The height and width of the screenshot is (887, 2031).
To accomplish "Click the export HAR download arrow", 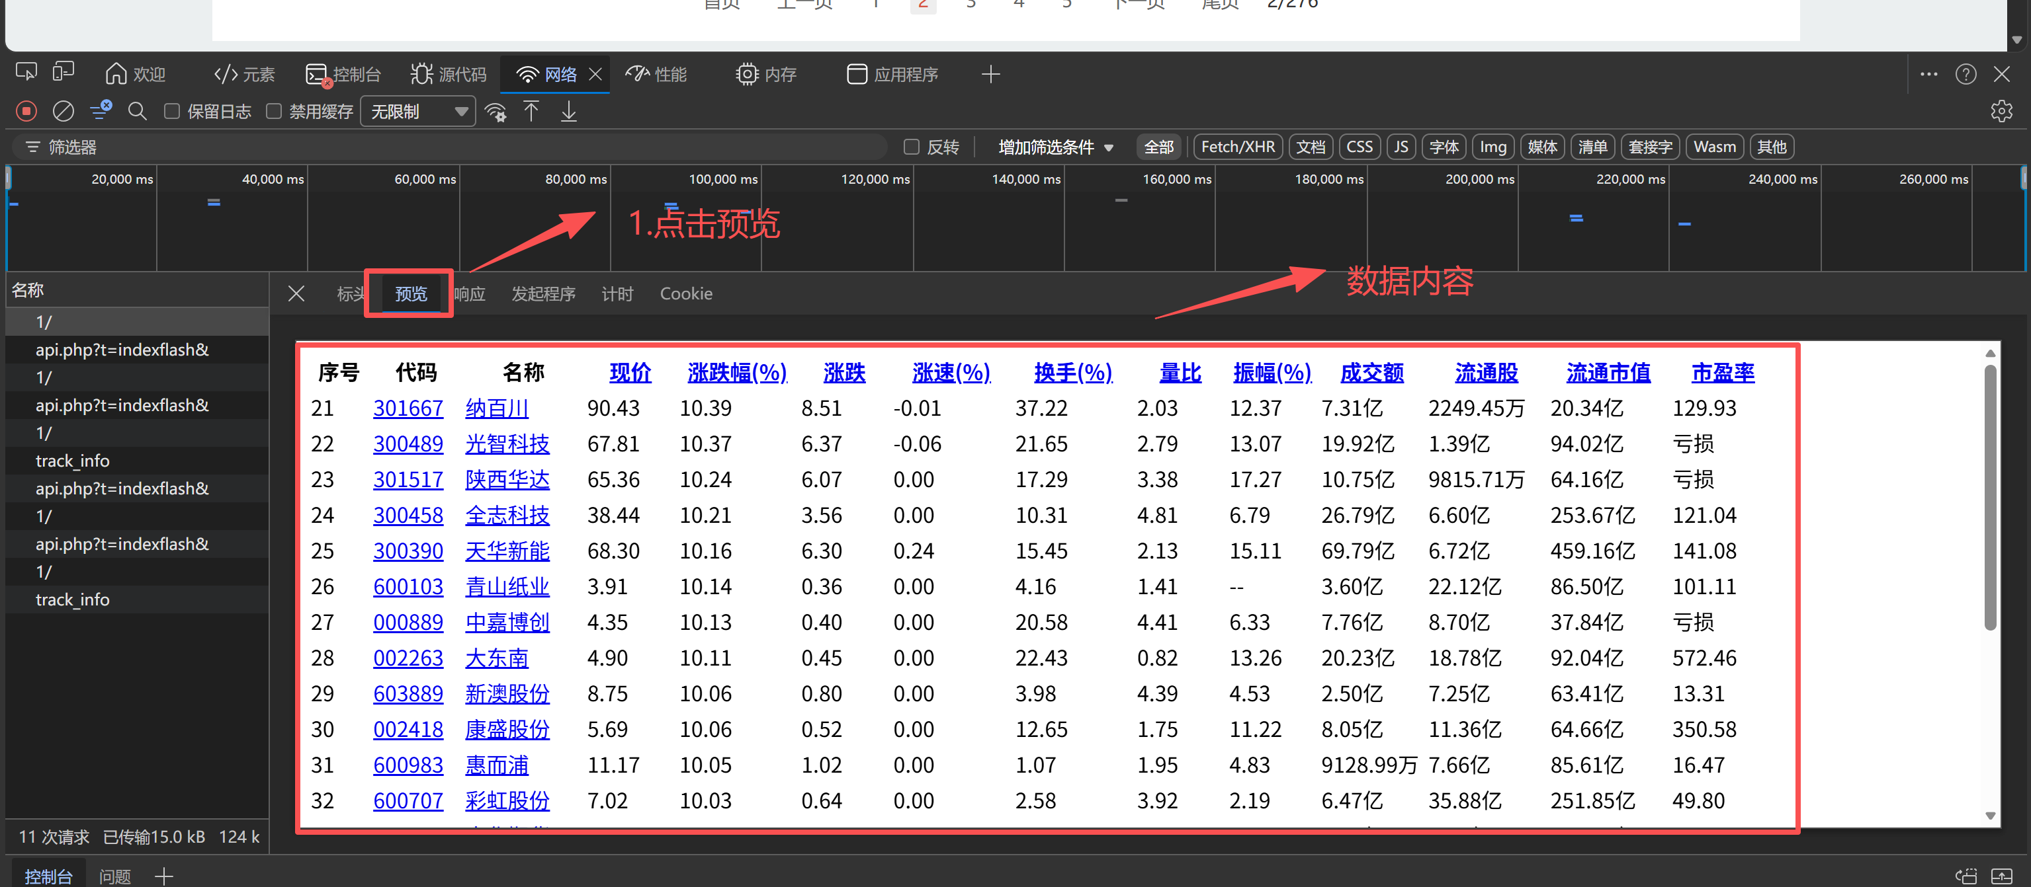I will 568,111.
